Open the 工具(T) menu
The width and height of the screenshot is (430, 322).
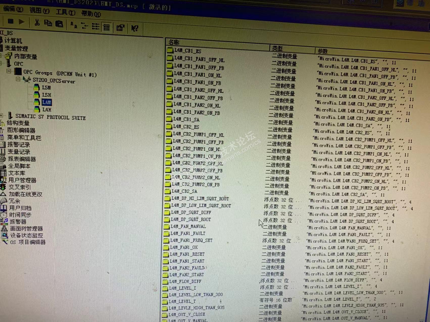coord(65,12)
